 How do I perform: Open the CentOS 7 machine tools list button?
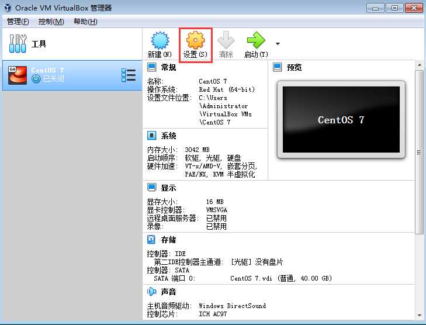pyautogui.click(x=129, y=75)
